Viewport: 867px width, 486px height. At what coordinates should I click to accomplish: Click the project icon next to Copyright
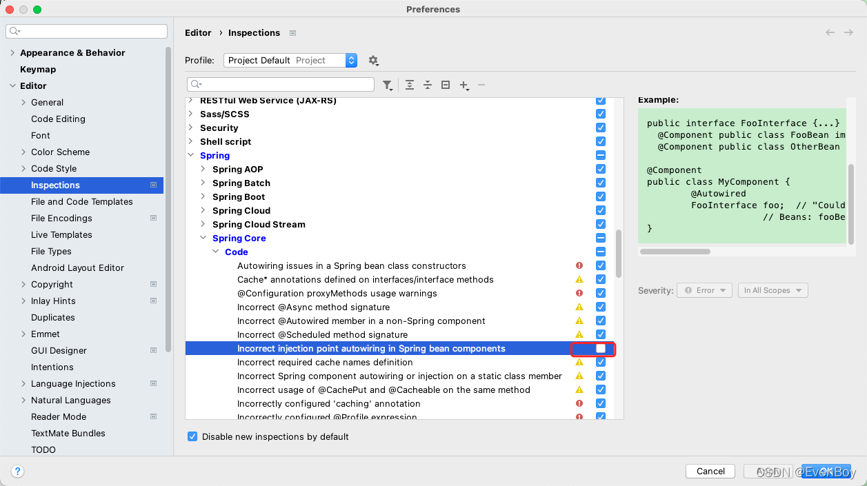point(153,284)
